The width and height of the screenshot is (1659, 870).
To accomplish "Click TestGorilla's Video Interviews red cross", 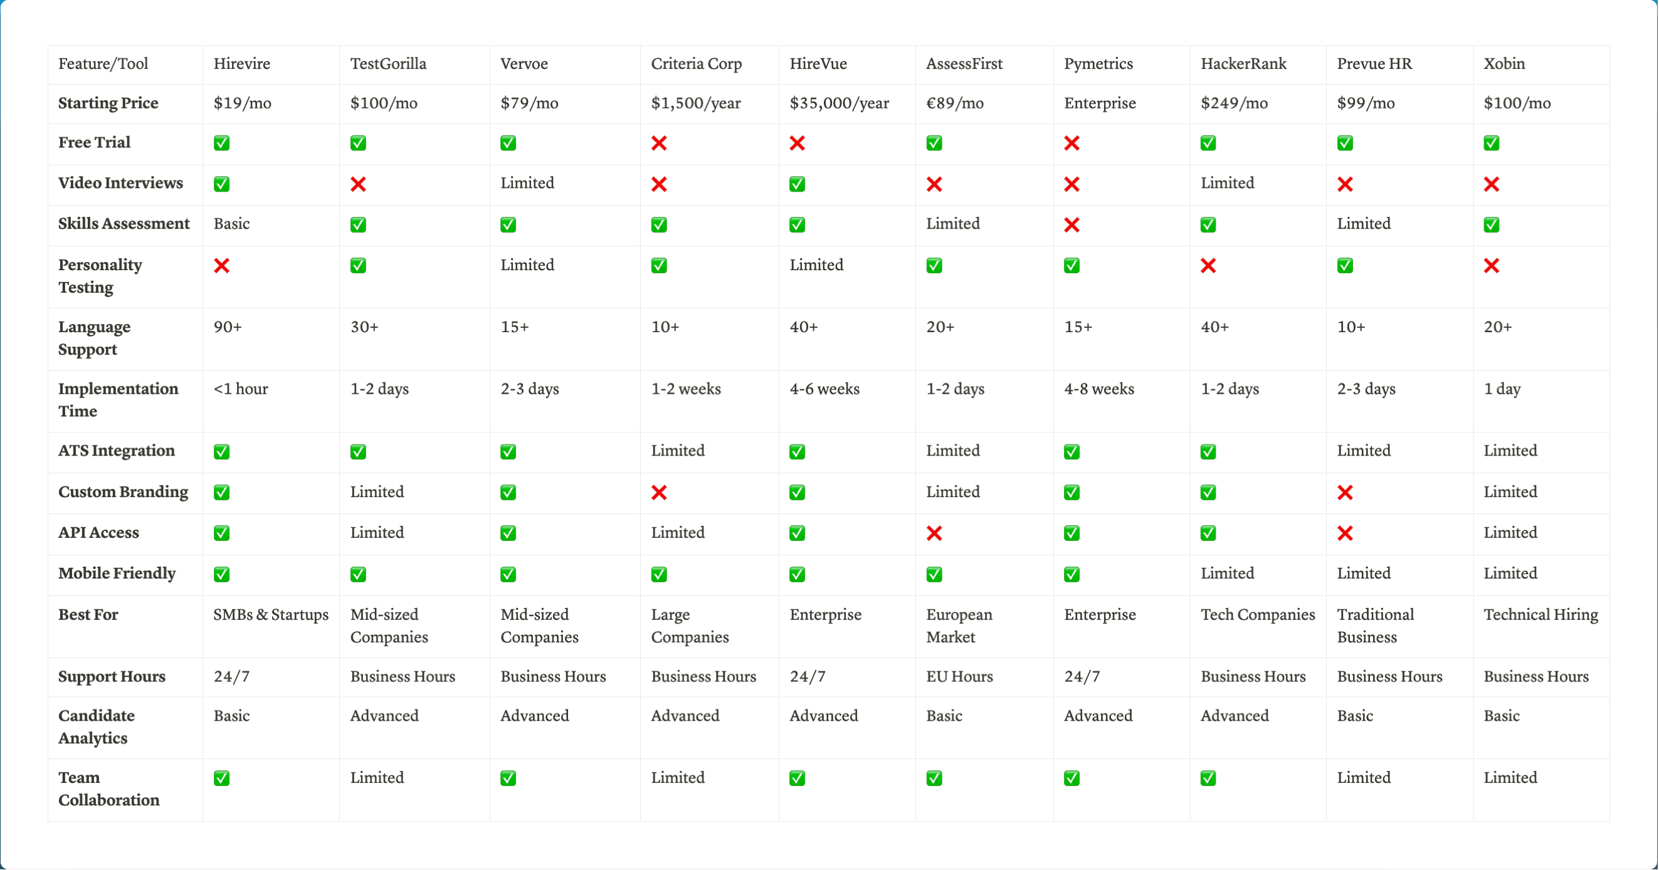I will [x=358, y=184].
